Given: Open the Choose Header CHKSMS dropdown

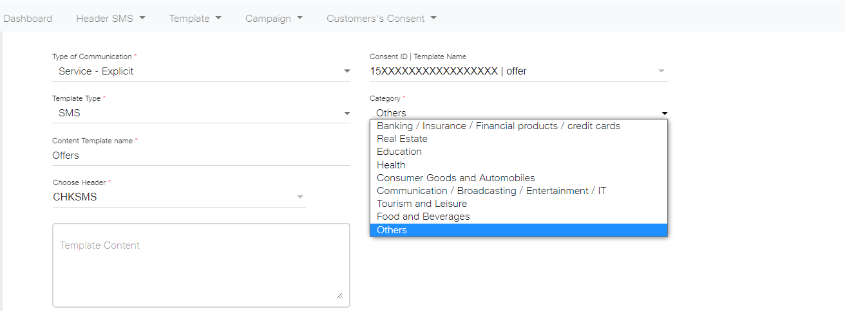Looking at the screenshot, I should (179, 197).
